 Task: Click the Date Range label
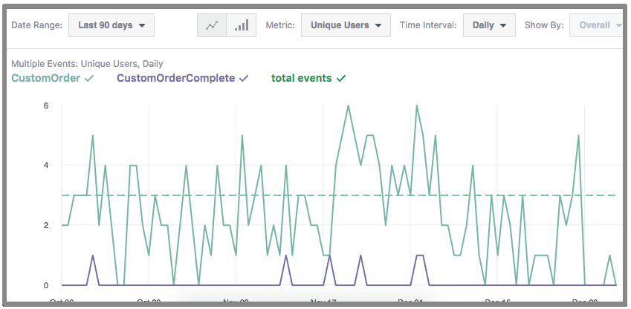click(x=36, y=25)
